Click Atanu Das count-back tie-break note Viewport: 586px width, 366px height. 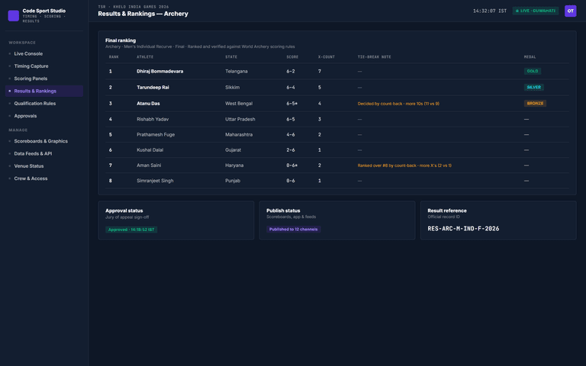click(x=398, y=104)
